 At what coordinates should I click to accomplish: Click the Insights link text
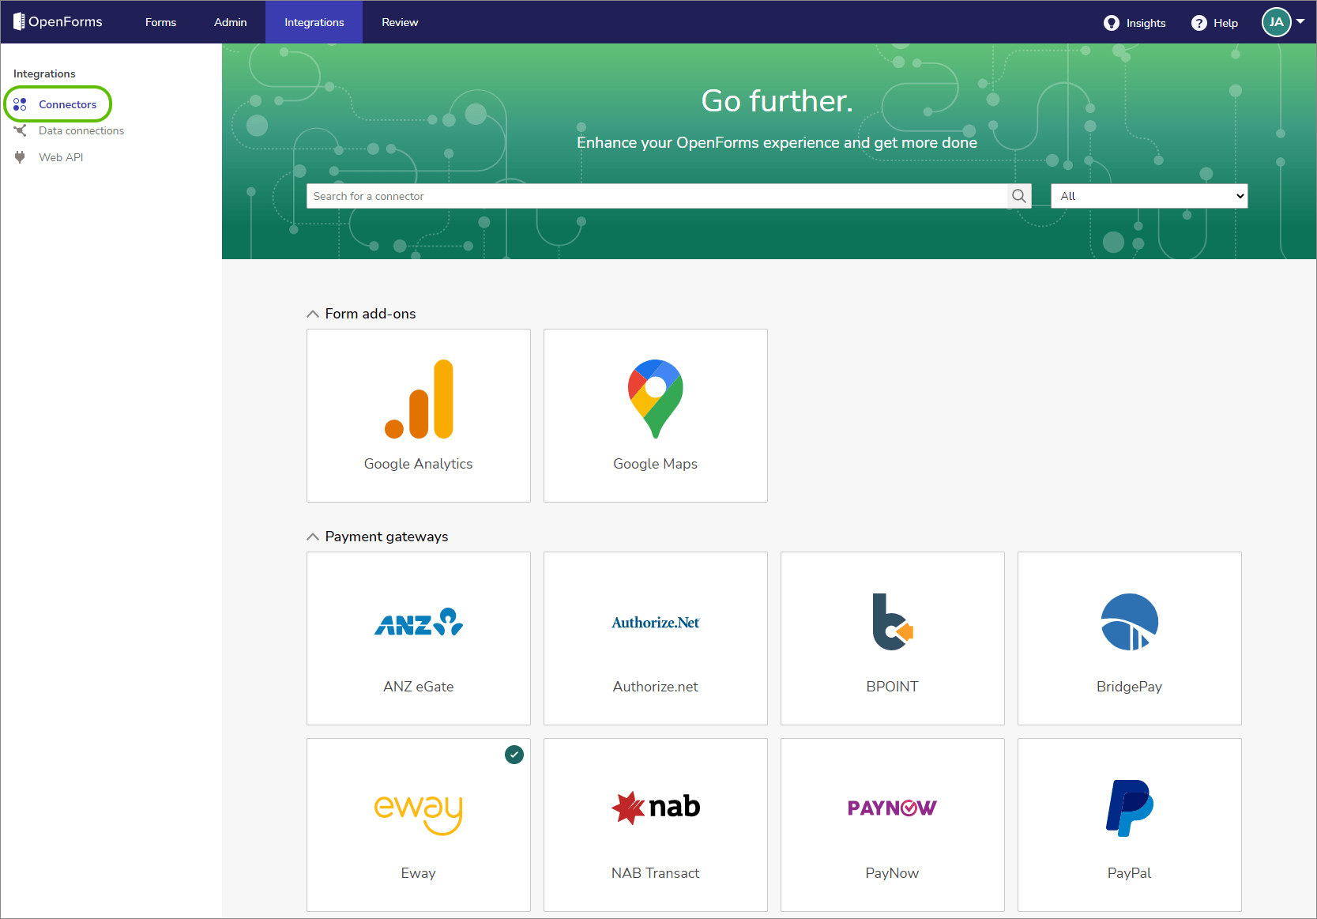[1146, 23]
